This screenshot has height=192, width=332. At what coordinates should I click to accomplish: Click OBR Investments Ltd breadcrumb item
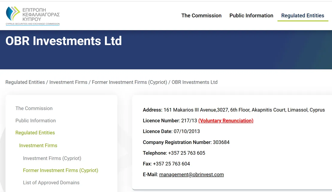195,82
